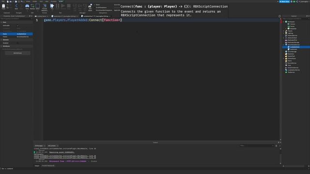Select Chat service in Explorer
Screen dimensions: 310x174
point(289,65)
